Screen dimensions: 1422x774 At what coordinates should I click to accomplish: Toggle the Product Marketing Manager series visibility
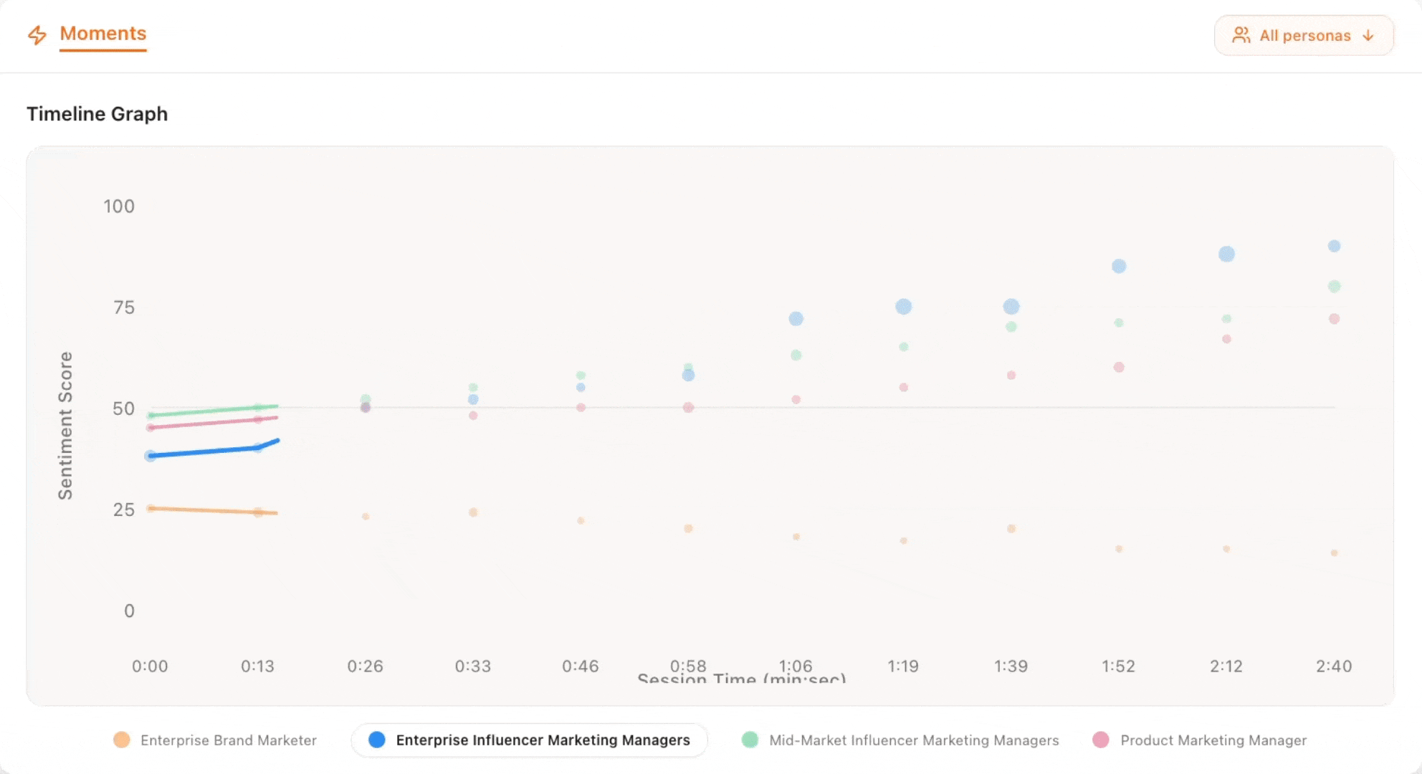click(1214, 740)
